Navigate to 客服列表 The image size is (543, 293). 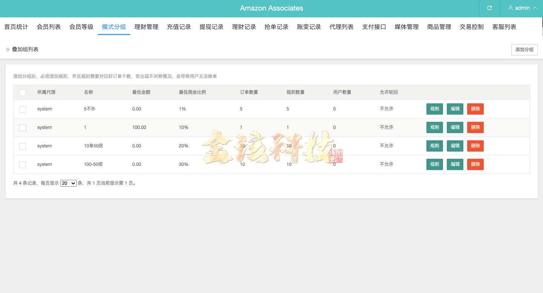(504, 27)
